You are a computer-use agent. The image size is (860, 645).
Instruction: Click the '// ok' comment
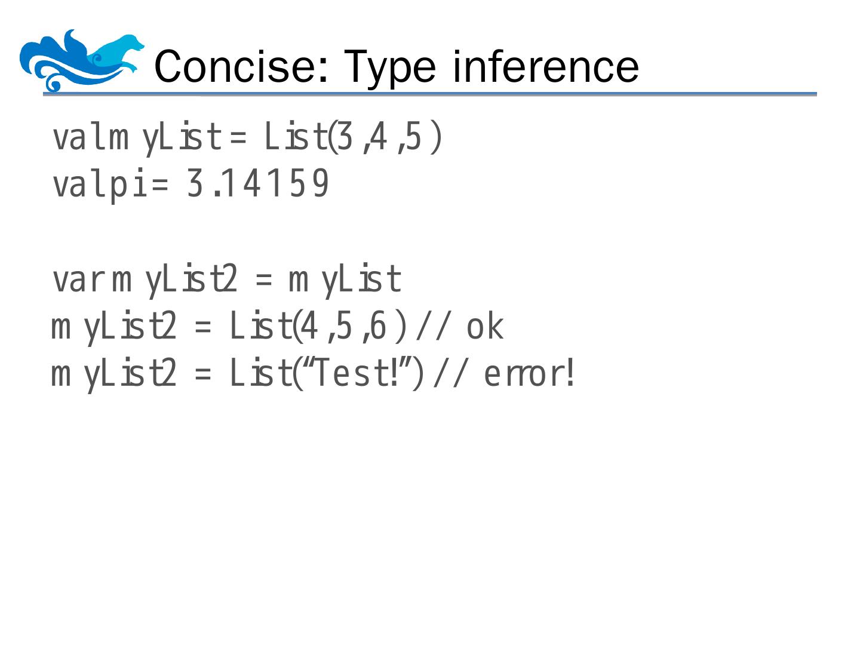[459, 327]
